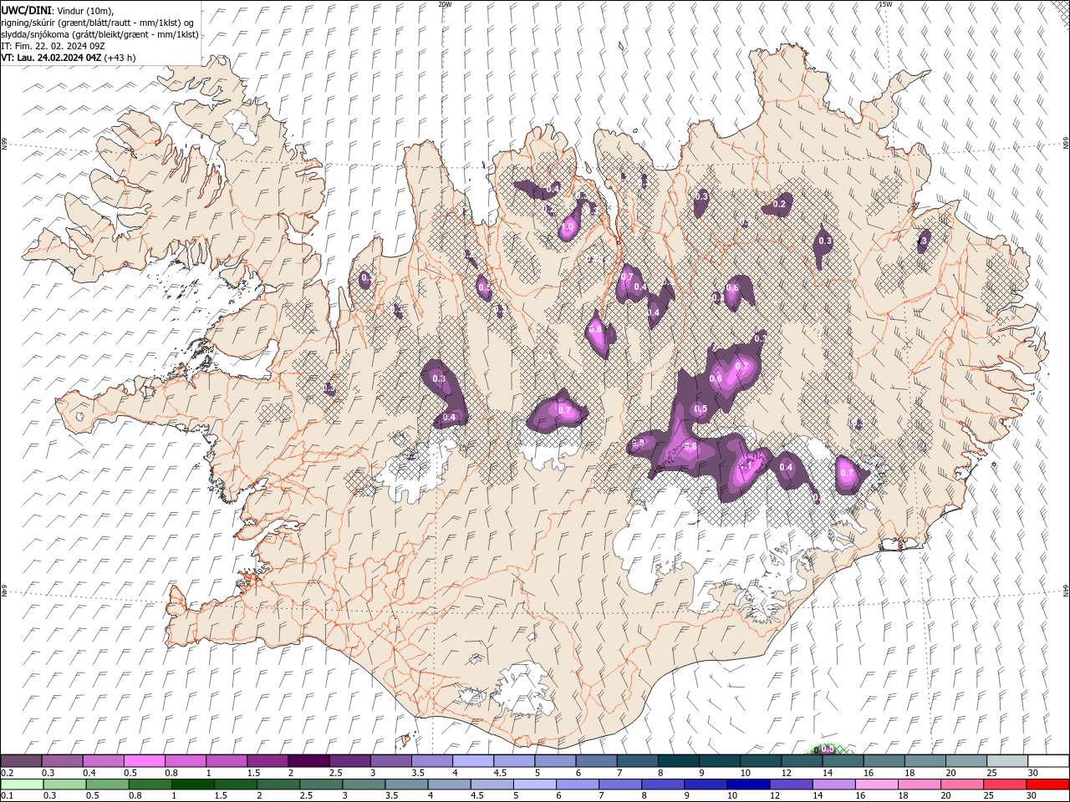Screen dimensions: 1070x802
Task: Pick the light pink 16 rain swatch
Action: pos(877,784)
